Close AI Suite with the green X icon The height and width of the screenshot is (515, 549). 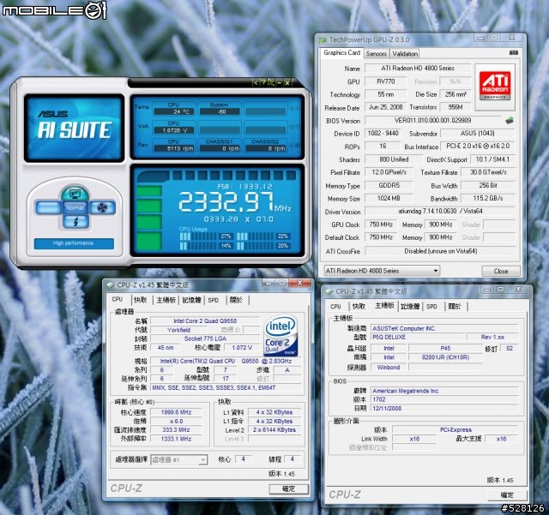pyautogui.click(x=287, y=83)
